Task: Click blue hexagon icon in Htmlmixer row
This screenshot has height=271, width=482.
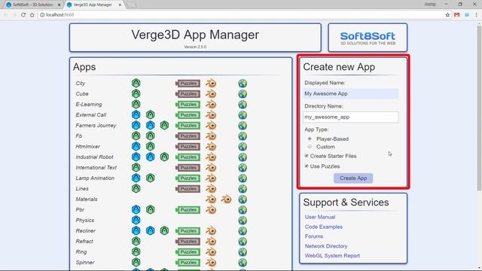Action: pyautogui.click(x=136, y=146)
